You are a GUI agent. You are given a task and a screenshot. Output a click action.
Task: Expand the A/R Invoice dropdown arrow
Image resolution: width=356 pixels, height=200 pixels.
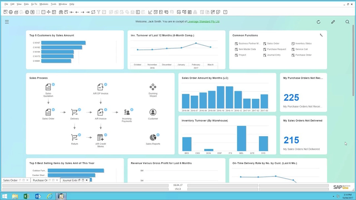[x=106, y=110]
